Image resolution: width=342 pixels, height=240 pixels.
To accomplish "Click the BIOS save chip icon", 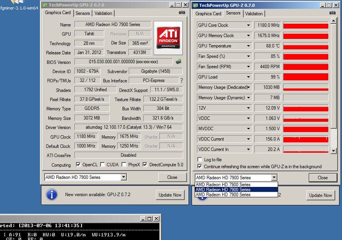I will [x=178, y=62].
